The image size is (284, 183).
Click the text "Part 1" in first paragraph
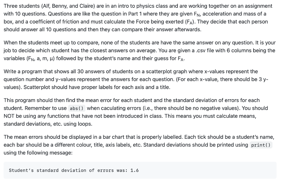tap(136, 14)
